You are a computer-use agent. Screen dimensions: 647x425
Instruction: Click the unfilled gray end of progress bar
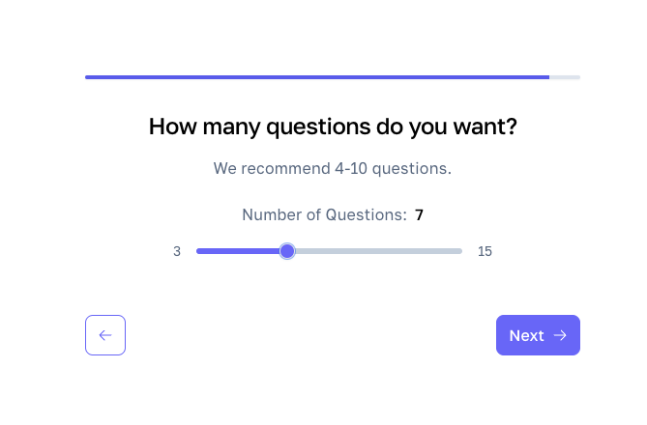pyautogui.click(x=565, y=77)
